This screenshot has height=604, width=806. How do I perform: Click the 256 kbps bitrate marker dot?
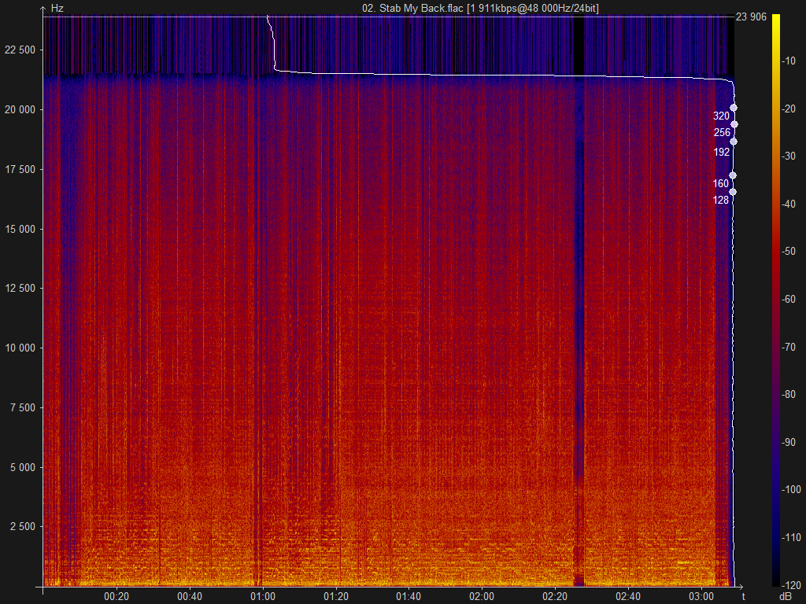click(x=734, y=124)
